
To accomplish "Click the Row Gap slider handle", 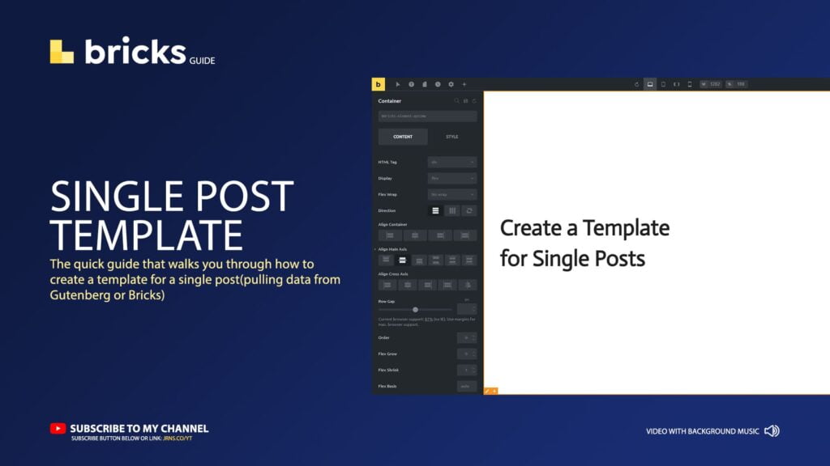I will [416, 310].
